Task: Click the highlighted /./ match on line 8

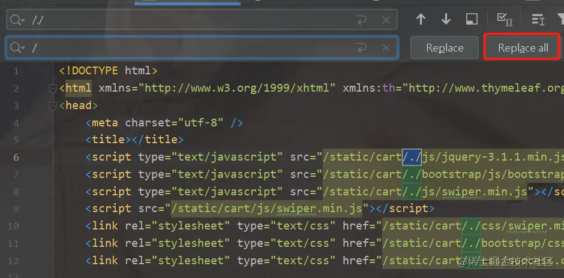Action: [x=412, y=192]
